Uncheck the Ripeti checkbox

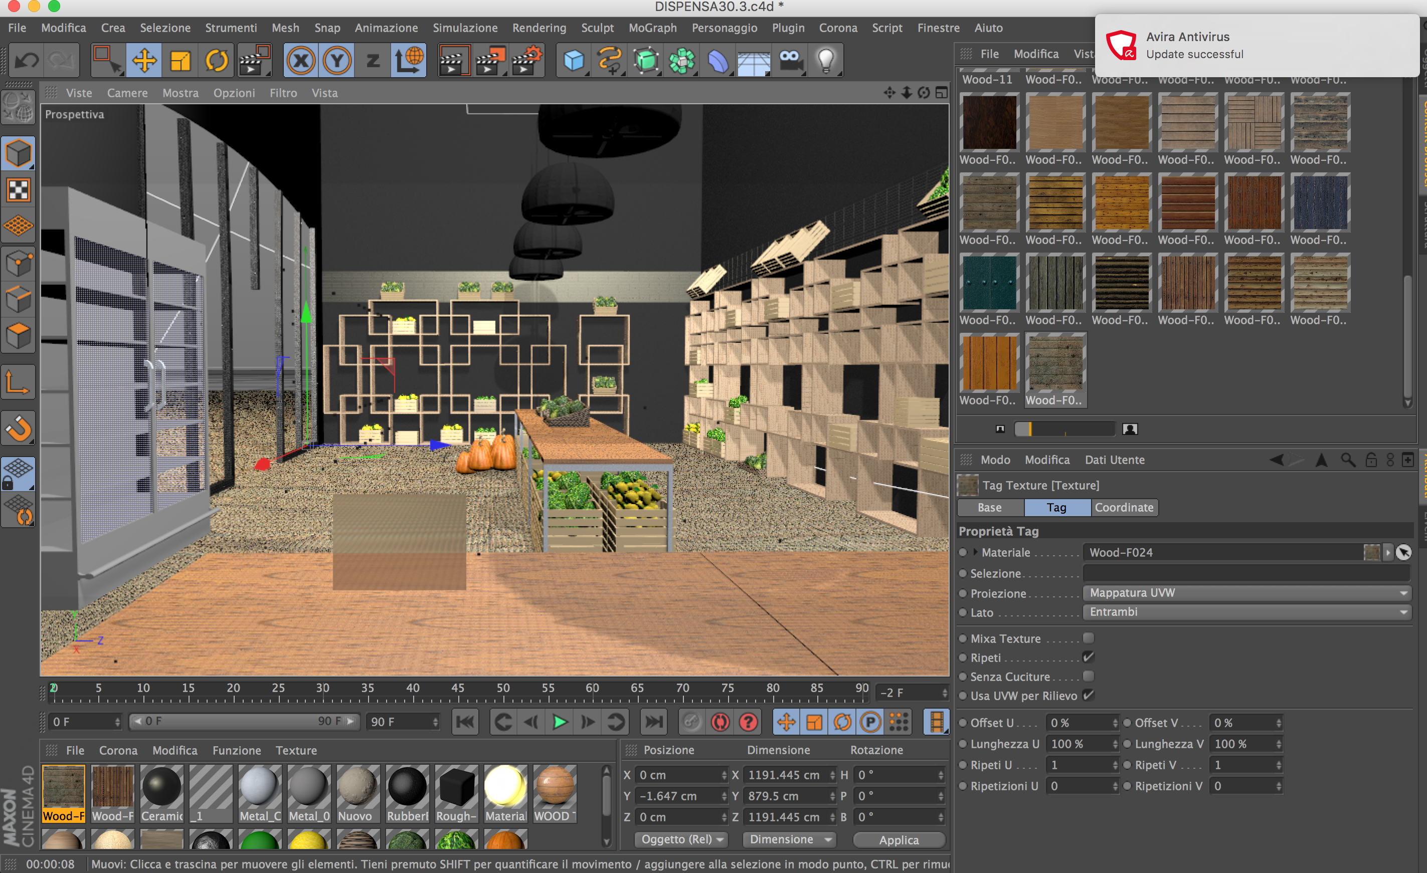click(1088, 657)
